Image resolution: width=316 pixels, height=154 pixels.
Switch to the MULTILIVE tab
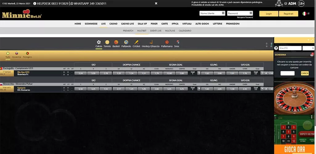pos(170,31)
